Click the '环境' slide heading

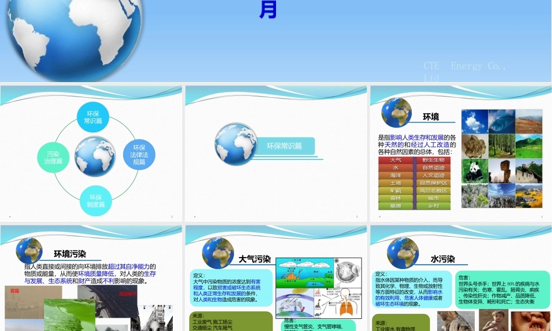click(431, 117)
